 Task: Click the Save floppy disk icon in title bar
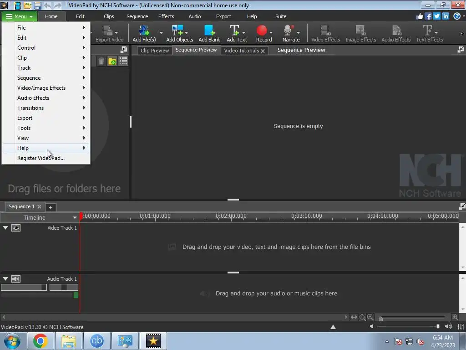[x=37, y=5]
